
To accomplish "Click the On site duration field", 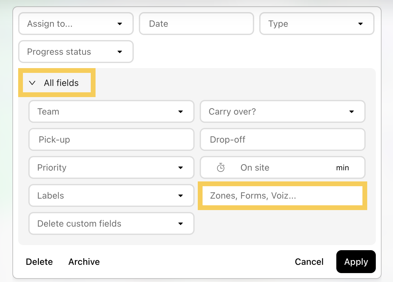I will click(x=282, y=167).
